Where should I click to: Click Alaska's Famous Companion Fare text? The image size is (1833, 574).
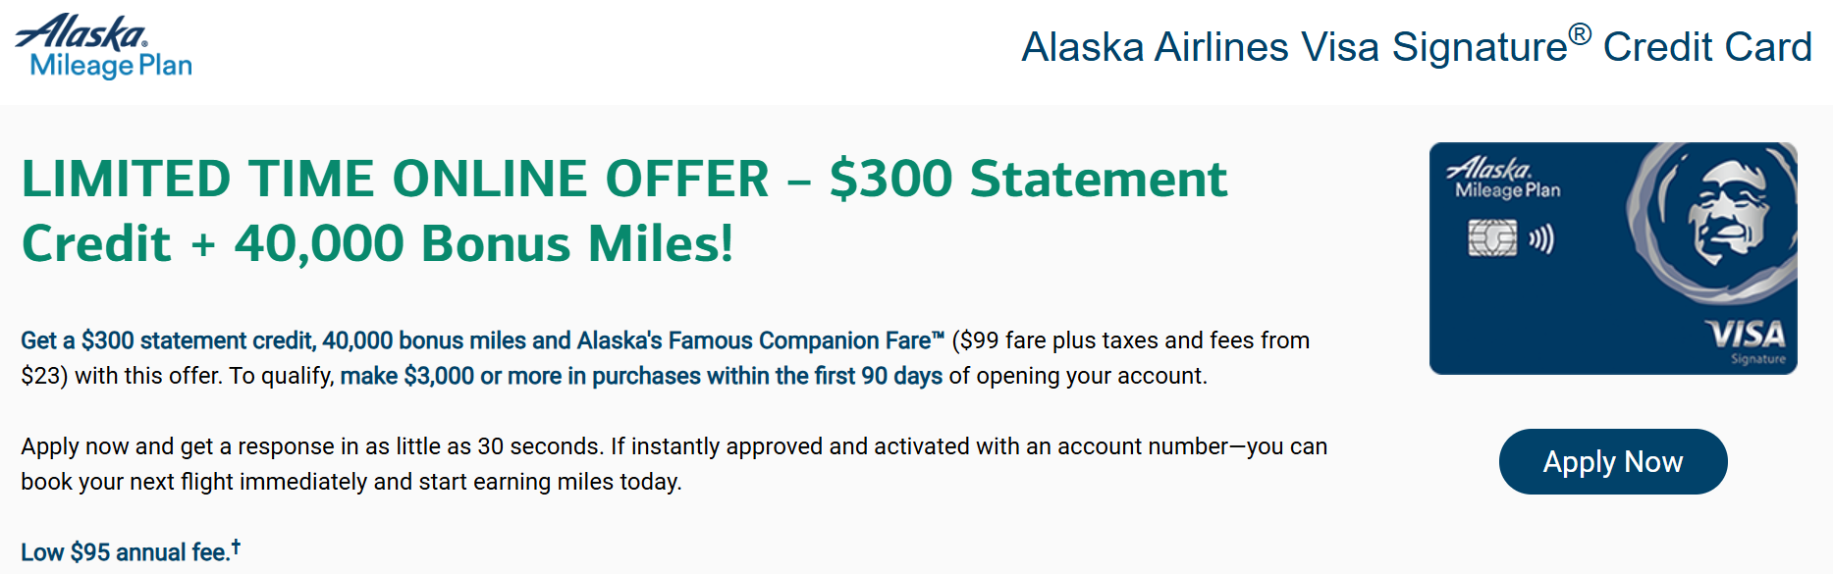tap(753, 340)
